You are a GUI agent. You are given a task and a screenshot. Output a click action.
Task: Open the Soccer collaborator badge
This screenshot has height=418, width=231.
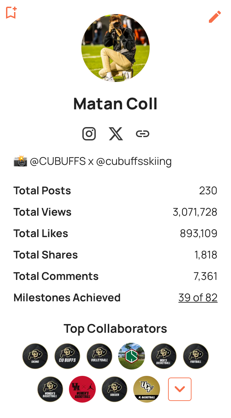(114, 389)
